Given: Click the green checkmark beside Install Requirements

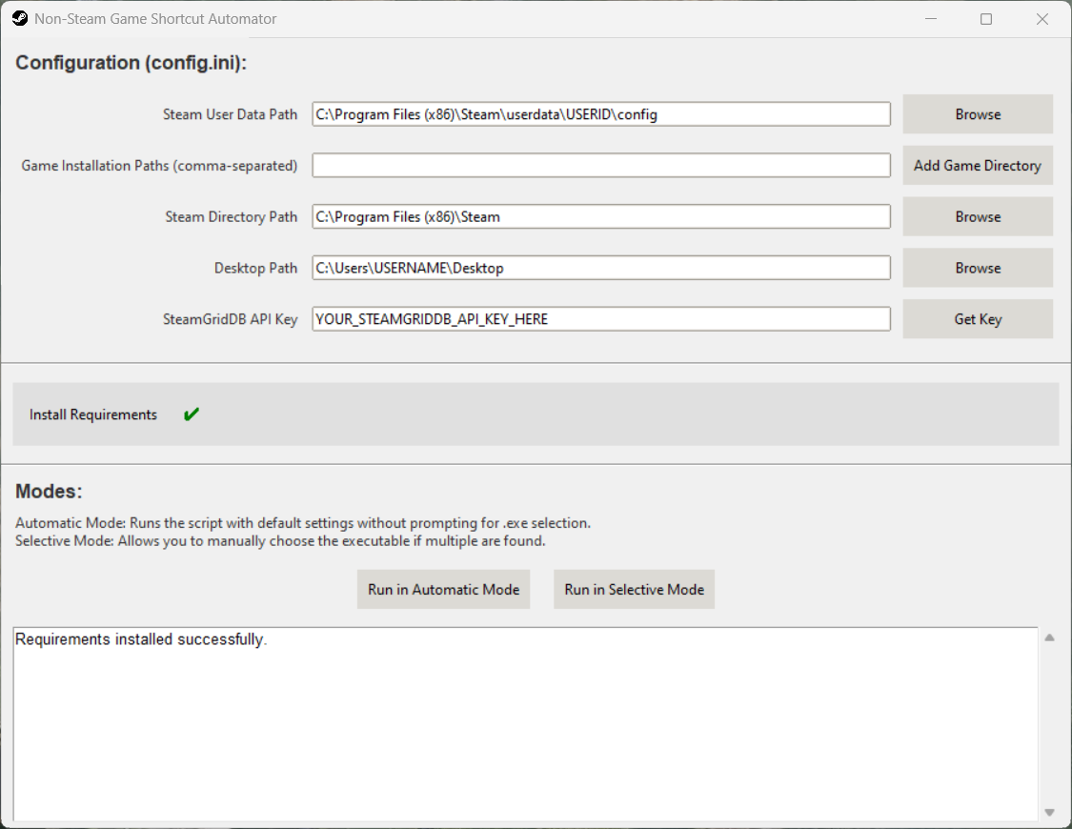Looking at the screenshot, I should pos(192,414).
